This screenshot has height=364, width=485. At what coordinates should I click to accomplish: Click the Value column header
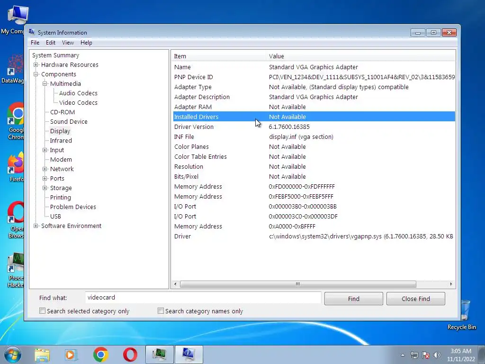coord(360,56)
